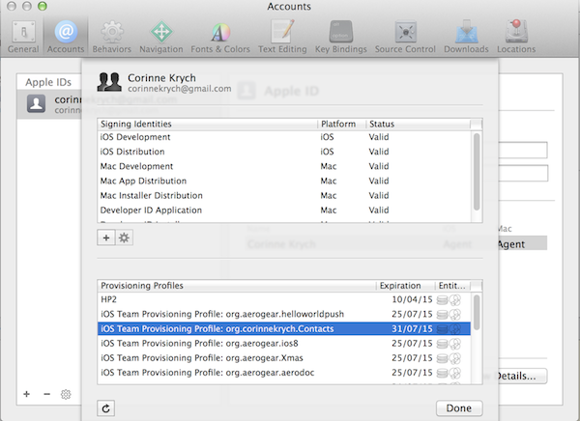
Task: Select the org.aerogear.Xmas provisioning profile
Action: 284,358
